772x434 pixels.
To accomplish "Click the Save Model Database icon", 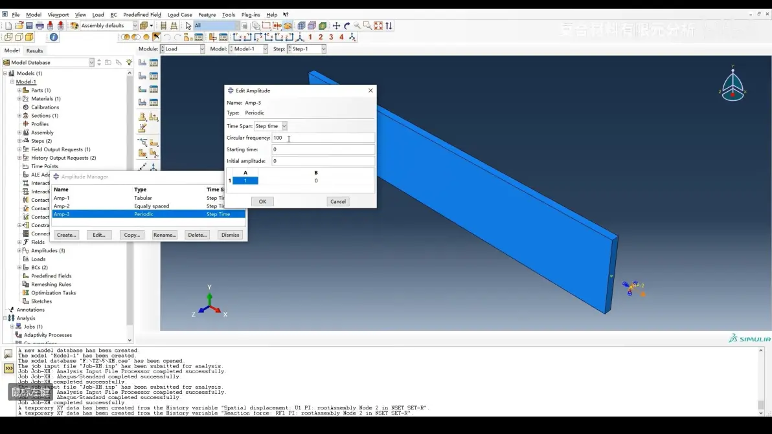I will click(29, 26).
